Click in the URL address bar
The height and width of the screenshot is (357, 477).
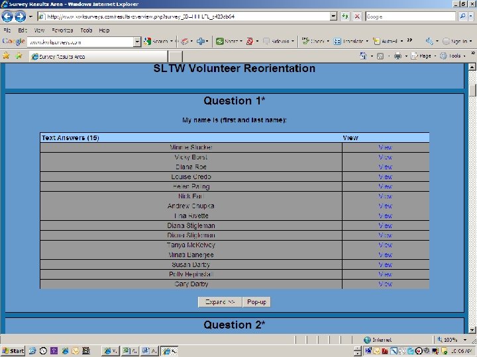(185, 17)
